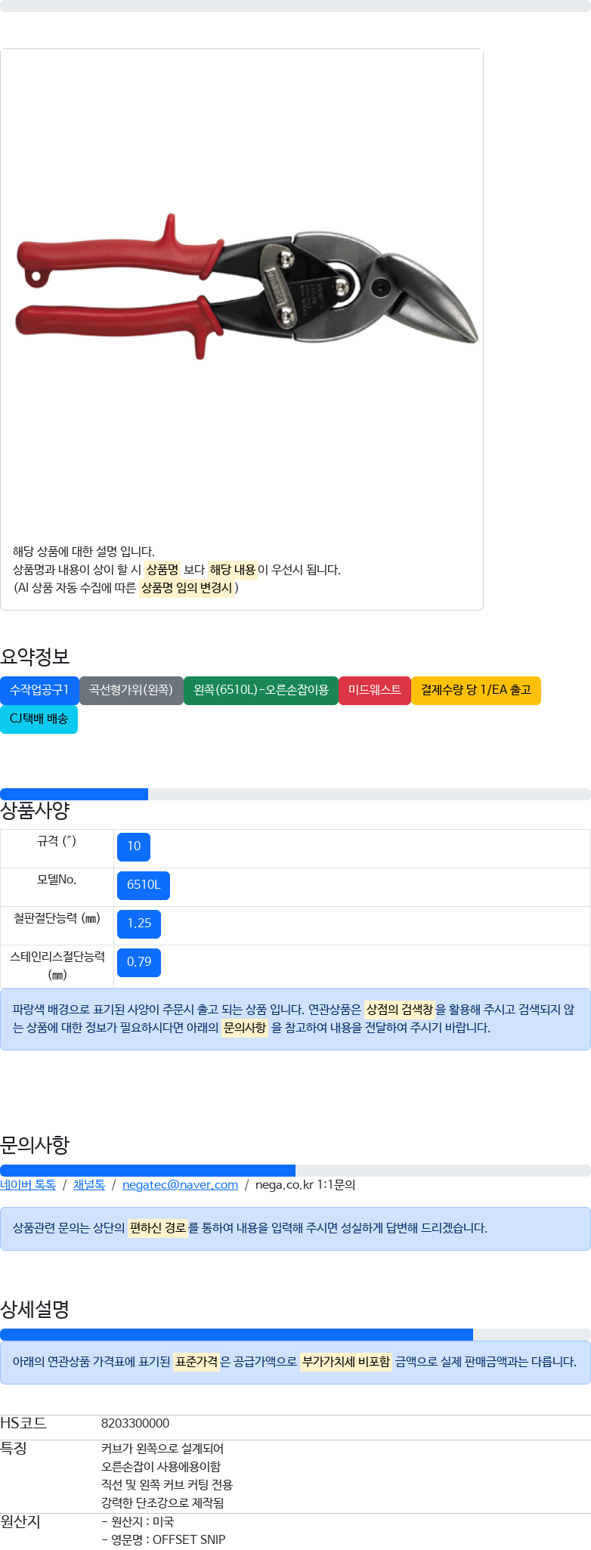Click the 미드웨스트 brand tag

(x=375, y=690)
